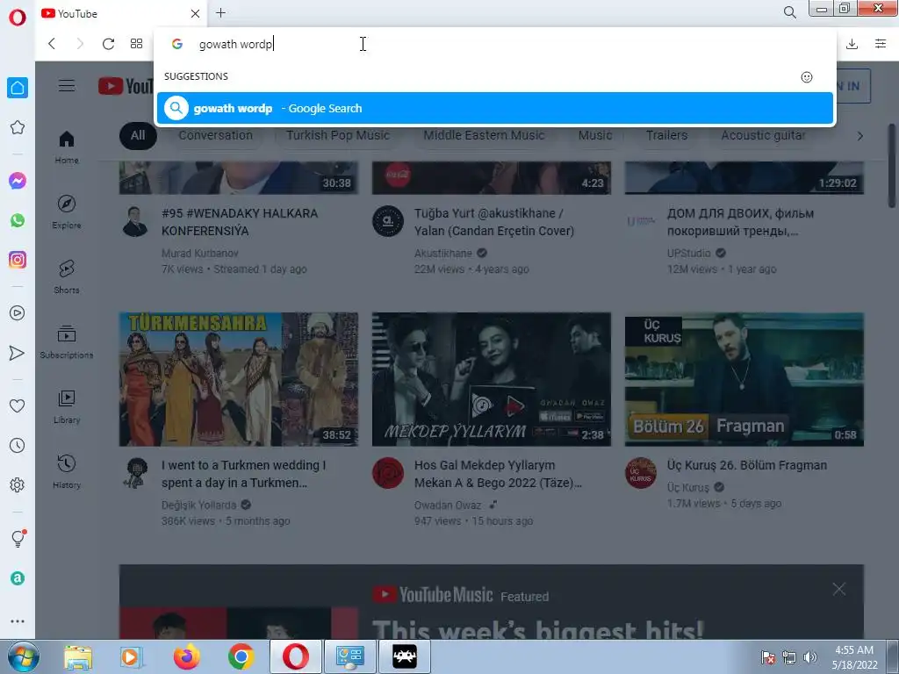Go back with the browser back arrow
Image resolution: width=899 pixels, height=674 pixels.
tap(52, 44)
